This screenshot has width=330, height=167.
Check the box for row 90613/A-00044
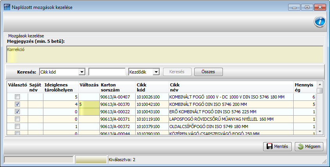click(x=17, y=133)
